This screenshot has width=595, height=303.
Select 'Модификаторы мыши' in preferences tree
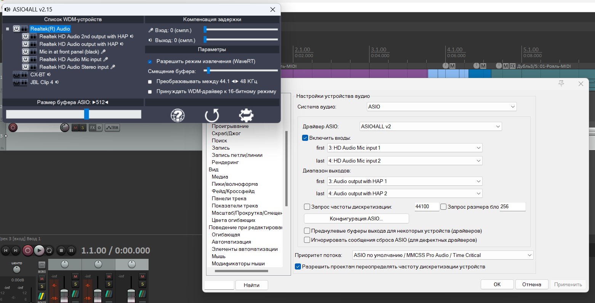(238, 263)
